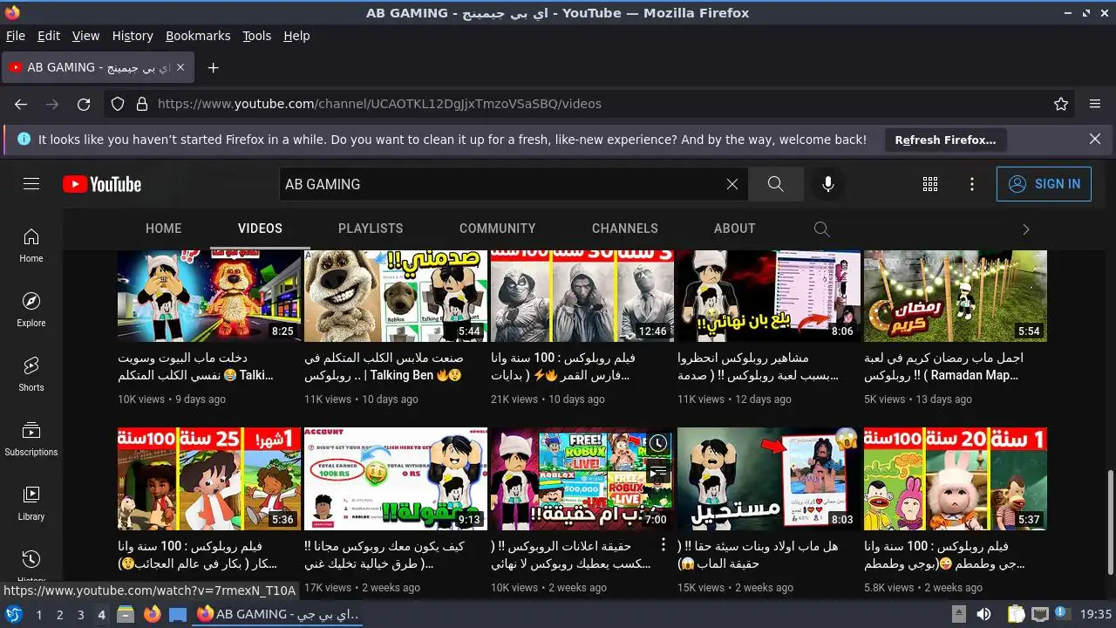
Task: Open Shorts in the sidebar
Action: [31, 374]
